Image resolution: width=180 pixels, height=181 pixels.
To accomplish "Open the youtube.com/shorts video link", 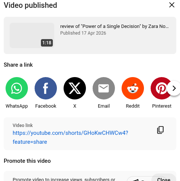I will tap(70, 133).
